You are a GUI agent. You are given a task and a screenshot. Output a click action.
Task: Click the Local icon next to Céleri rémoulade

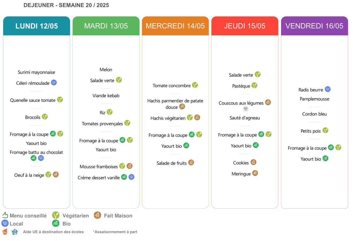click(54, 83)
